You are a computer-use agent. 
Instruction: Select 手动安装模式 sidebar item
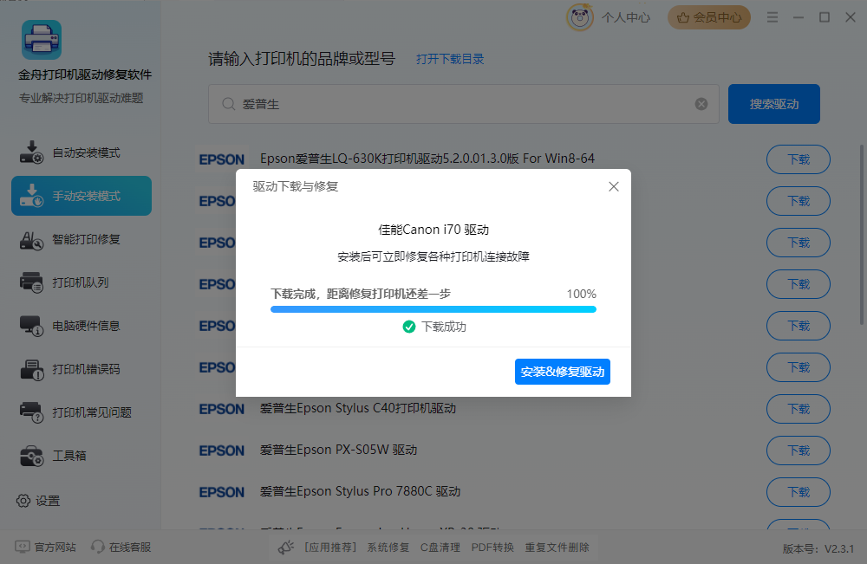(x=81, y=196)
